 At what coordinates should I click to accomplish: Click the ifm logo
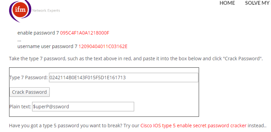20,11
